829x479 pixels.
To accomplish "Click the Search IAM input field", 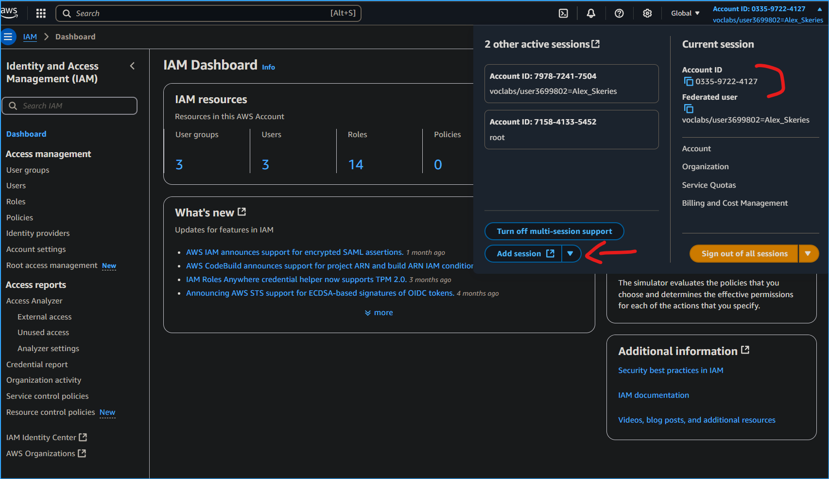I will 69,106.
